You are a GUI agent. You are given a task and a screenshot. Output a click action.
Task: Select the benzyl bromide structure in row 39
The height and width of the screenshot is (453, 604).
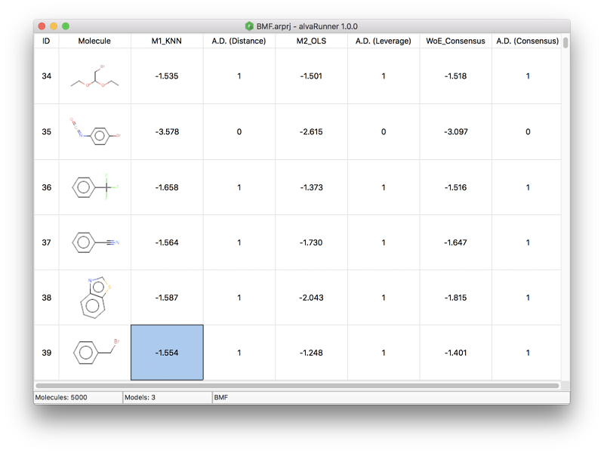click(94, 353)
